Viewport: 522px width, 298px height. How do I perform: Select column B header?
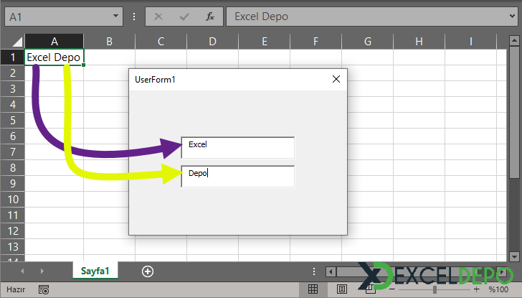[109, 42]
